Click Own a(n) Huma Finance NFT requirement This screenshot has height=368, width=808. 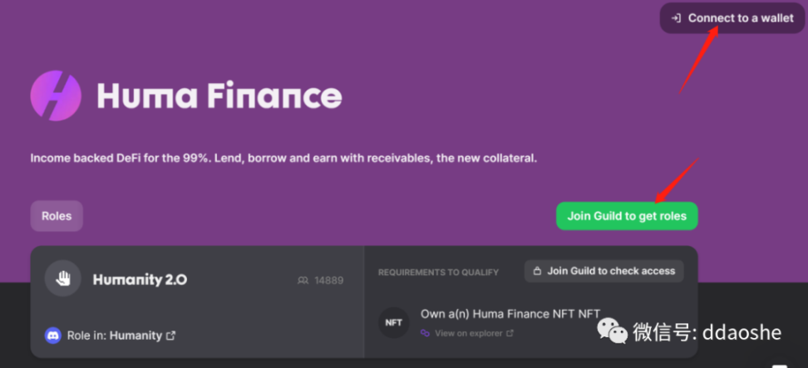pyautogui.click(x=510, y=313)
